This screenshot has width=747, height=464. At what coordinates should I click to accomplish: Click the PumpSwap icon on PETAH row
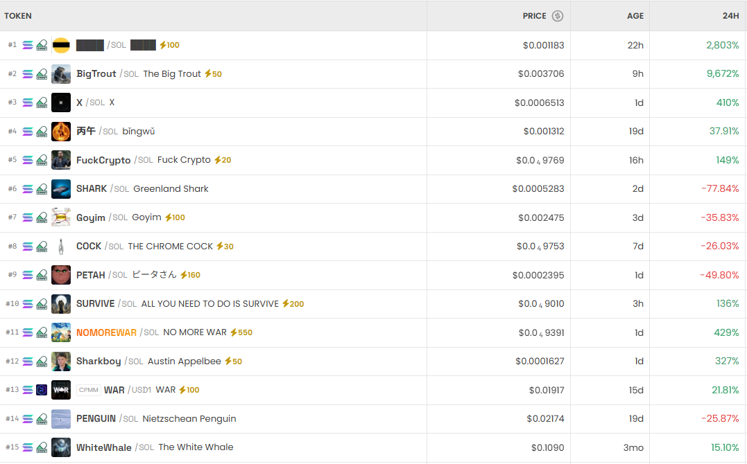tap(42, 275)
